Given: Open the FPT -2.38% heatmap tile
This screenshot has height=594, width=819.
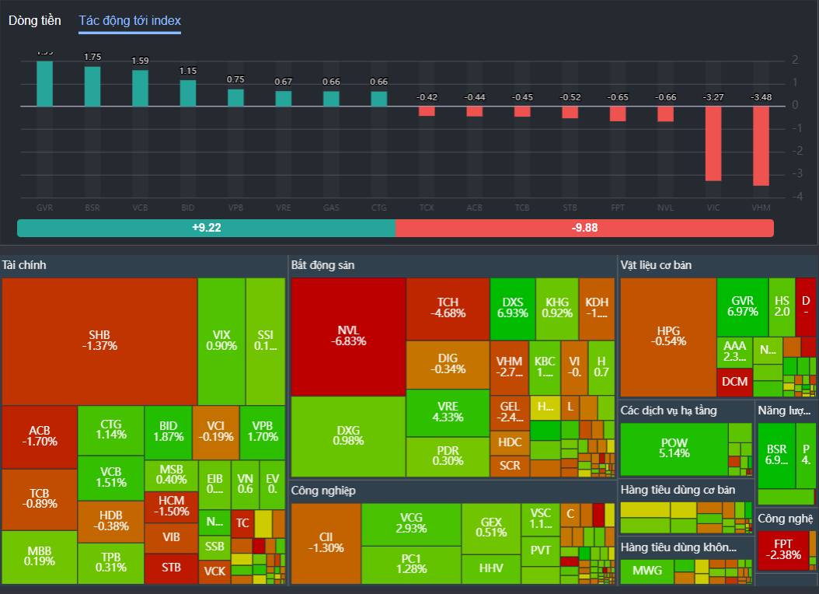Looking at the screenshot, I should click(783, 550).
